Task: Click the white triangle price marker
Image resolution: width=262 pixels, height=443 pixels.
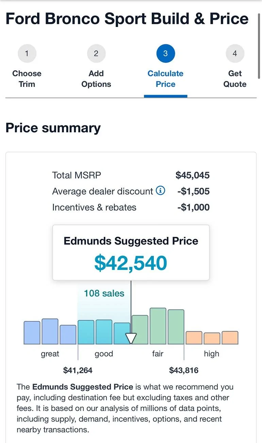Action: (131, 338)
